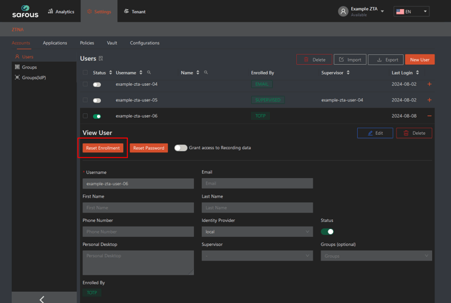Image resolution: width=451 pixels, height=303 pixels.
Task: Open the Groups (optional) dropdown
Action: (x=376, y=256)
